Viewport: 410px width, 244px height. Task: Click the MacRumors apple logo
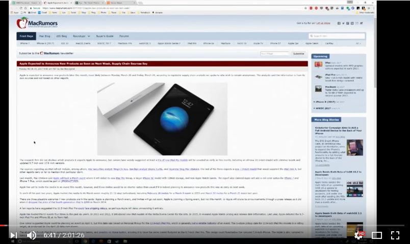[x=22, y=23]
